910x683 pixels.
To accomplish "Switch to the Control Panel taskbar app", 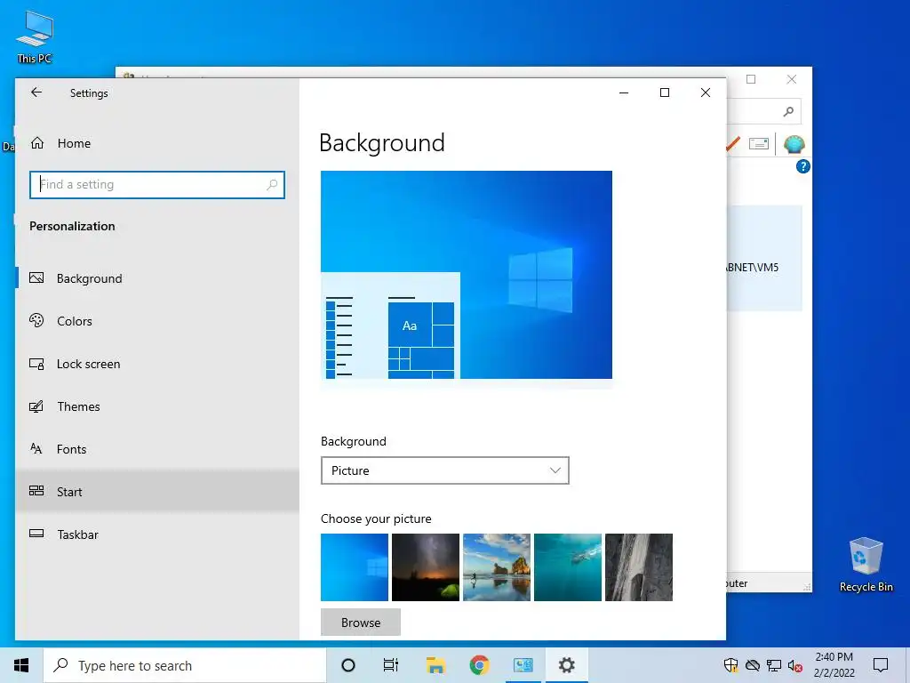I will pyautogui.click(x=523, y=665).
